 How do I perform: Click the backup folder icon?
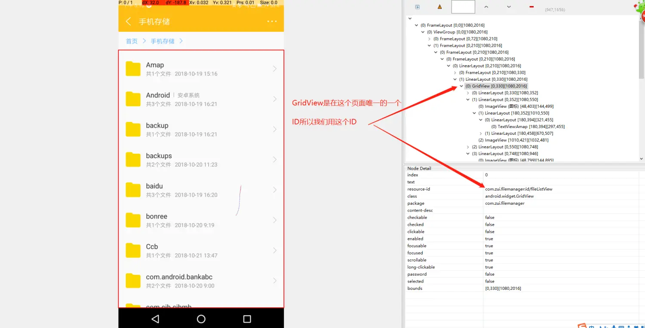[133, 129]
